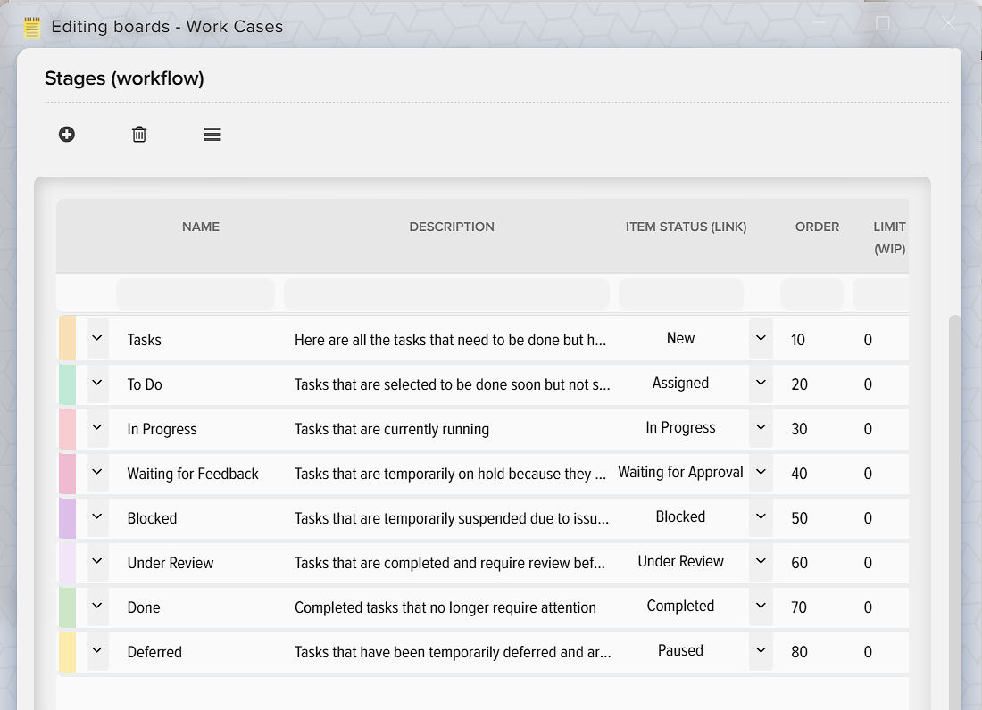Image resolution: width=982 pixels, height=710 pixels.
Task: Click the order value 10
Action: 798,340
